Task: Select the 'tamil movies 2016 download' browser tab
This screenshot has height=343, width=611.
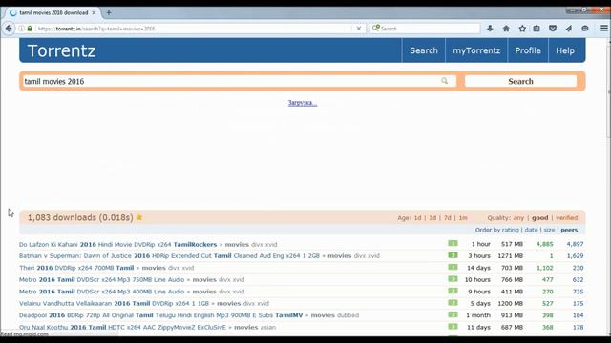Action: (53, 12)
